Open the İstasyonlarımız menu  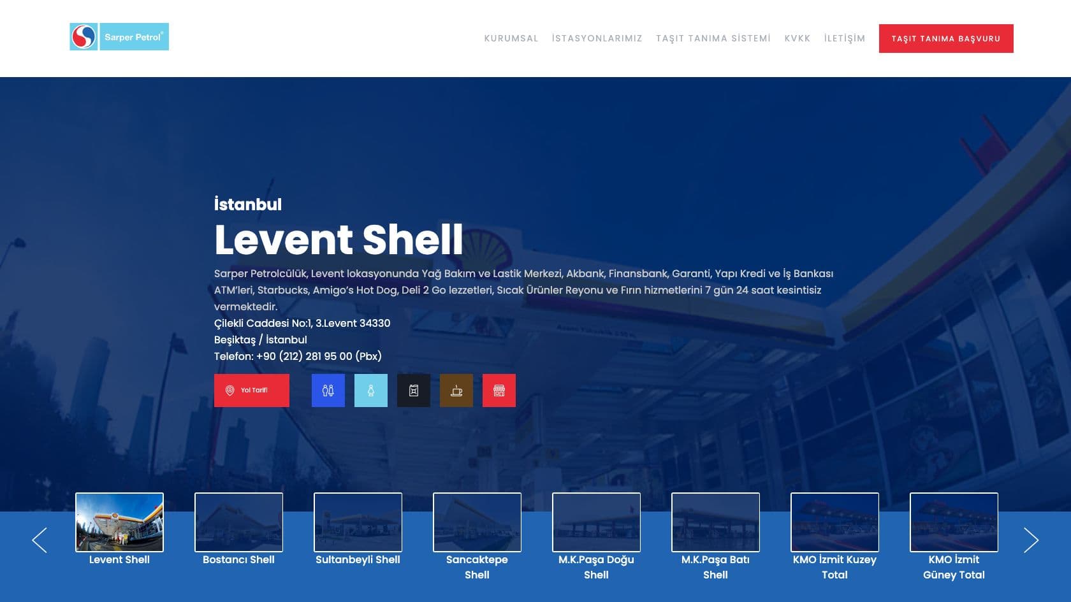[x=597, y=38]
